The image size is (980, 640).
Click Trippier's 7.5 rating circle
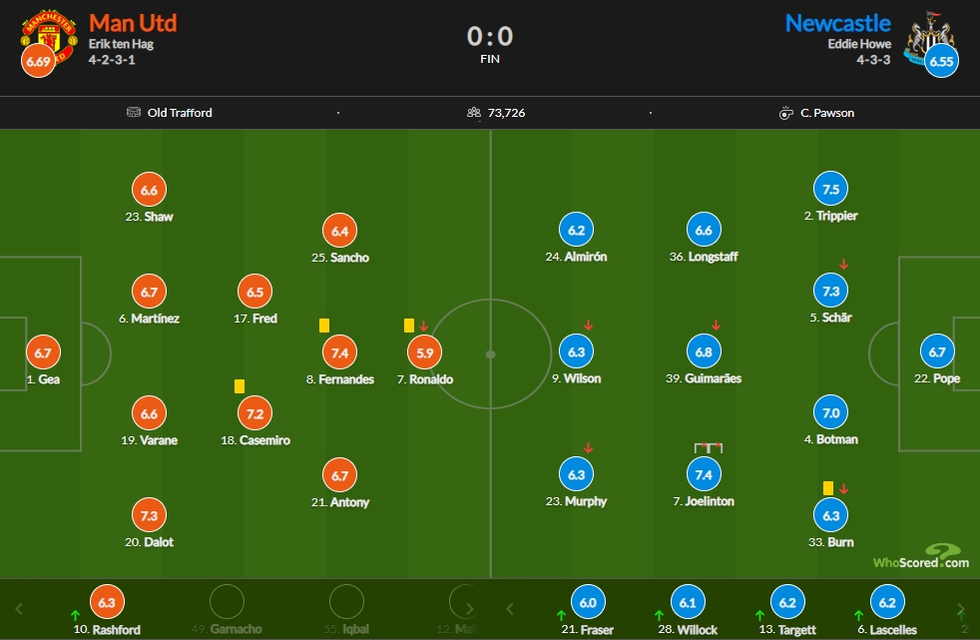point(830,189)
